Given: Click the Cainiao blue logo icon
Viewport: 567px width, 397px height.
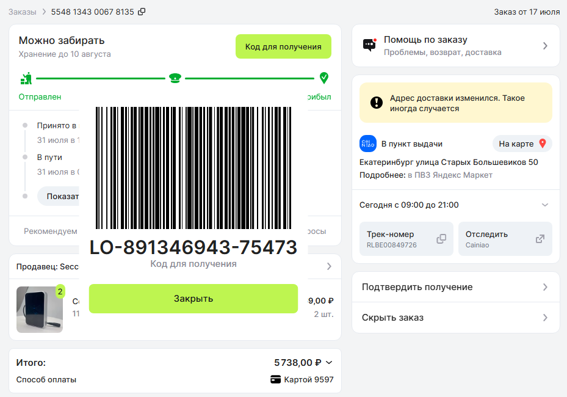Looking at the screenshot, I should (368, 144).
